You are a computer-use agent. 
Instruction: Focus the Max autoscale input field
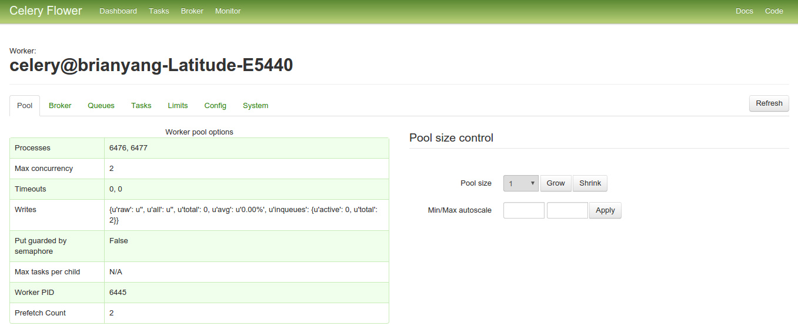(x=567, y=210)
